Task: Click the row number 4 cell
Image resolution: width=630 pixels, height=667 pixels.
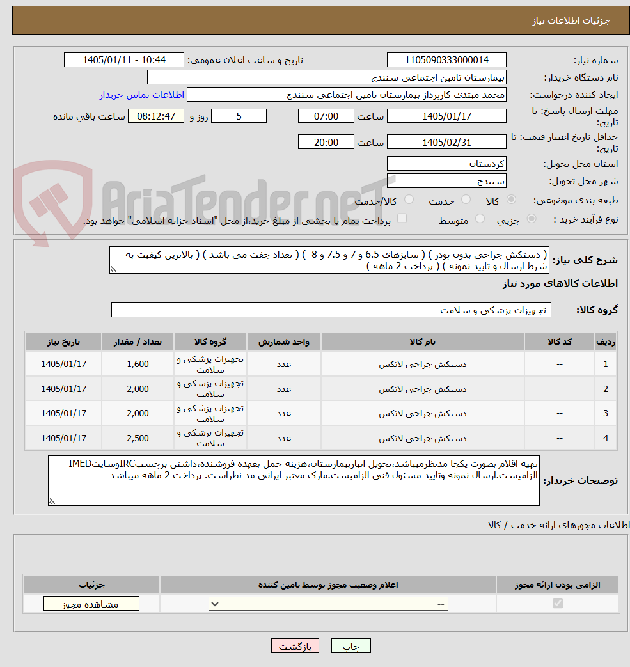Action: coord(605,438)
